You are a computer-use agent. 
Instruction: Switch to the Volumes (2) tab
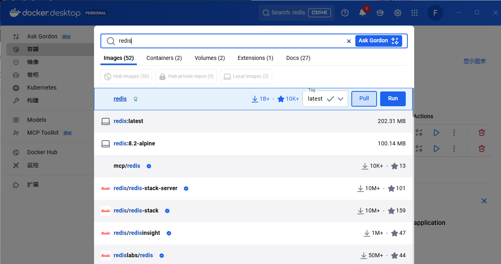pos(210,58)
